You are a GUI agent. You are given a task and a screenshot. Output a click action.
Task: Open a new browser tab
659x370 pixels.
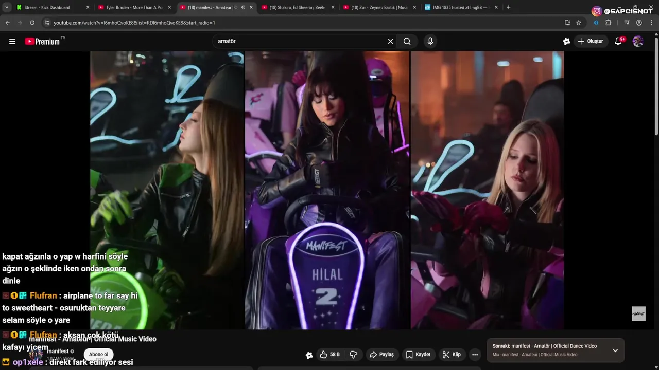pos(509,7)
